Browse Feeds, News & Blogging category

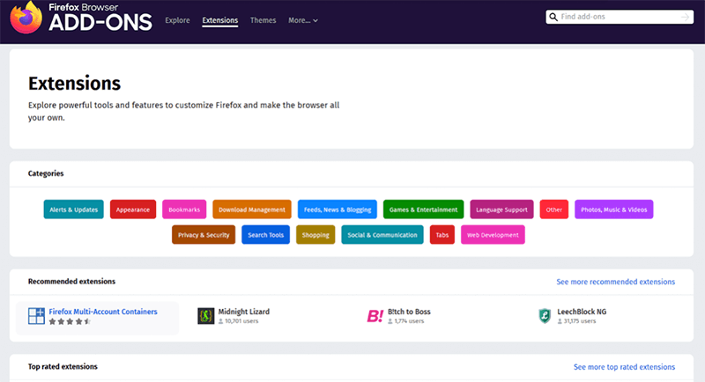click(x=338, y=209)
